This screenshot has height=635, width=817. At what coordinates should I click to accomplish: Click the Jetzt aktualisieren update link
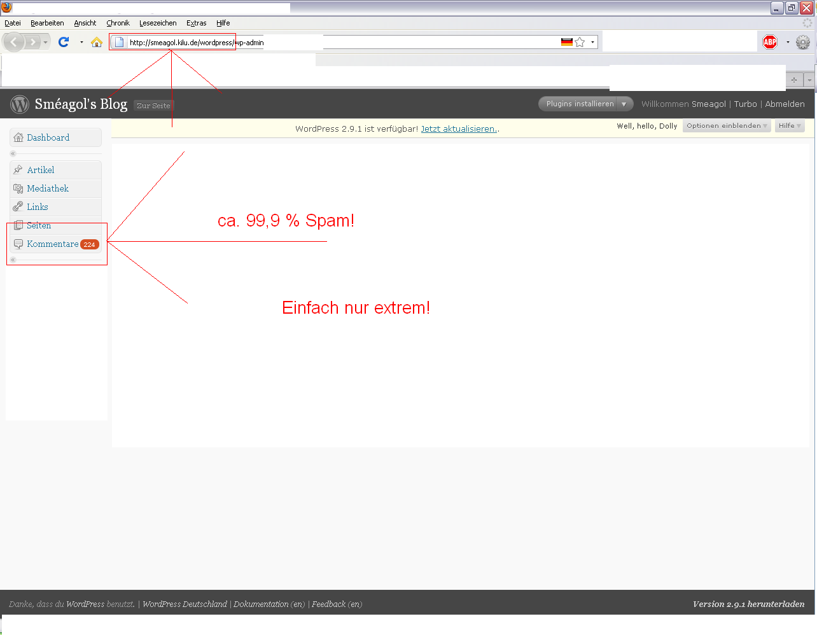459,129
